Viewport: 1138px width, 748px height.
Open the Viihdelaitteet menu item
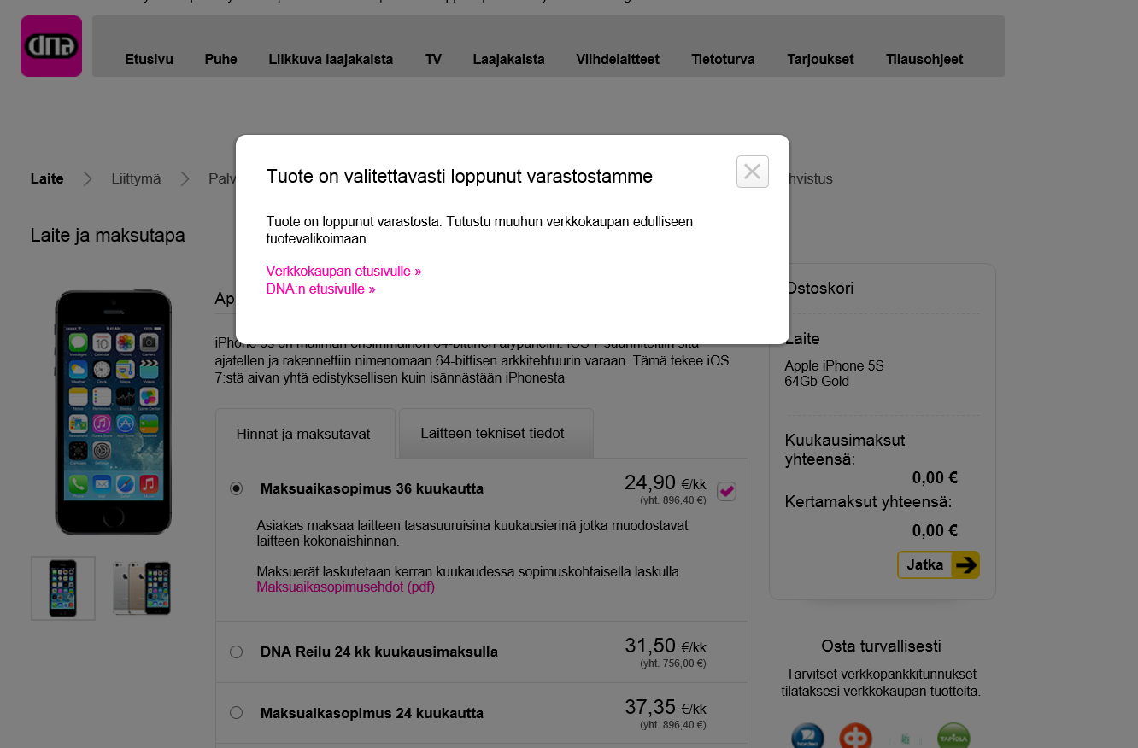pyautogui.click(x=618, y=59)
